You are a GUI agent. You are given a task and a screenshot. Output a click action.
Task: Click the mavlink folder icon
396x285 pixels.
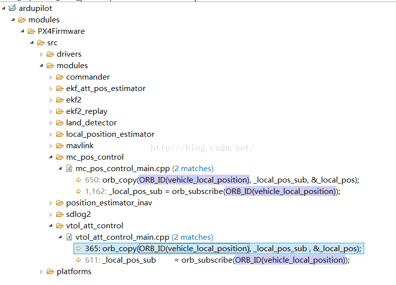point(60,145)
